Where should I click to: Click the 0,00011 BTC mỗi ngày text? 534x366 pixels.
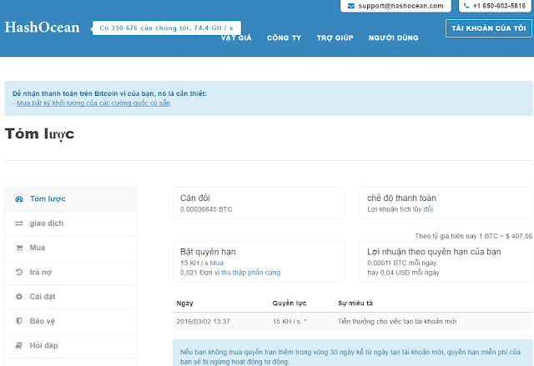402,263
